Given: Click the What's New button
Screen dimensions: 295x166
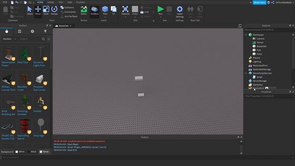Looking at the screenshot, I should click(x=259, y=2).
